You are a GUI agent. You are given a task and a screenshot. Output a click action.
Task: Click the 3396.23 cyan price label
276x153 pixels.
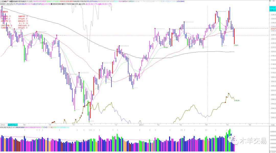[x=273, y=10]
